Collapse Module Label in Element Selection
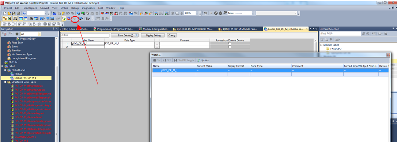The image size is (397, 142). tap(321, 45)
